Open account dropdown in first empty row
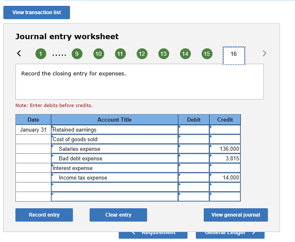 click(x=115, y=187)
